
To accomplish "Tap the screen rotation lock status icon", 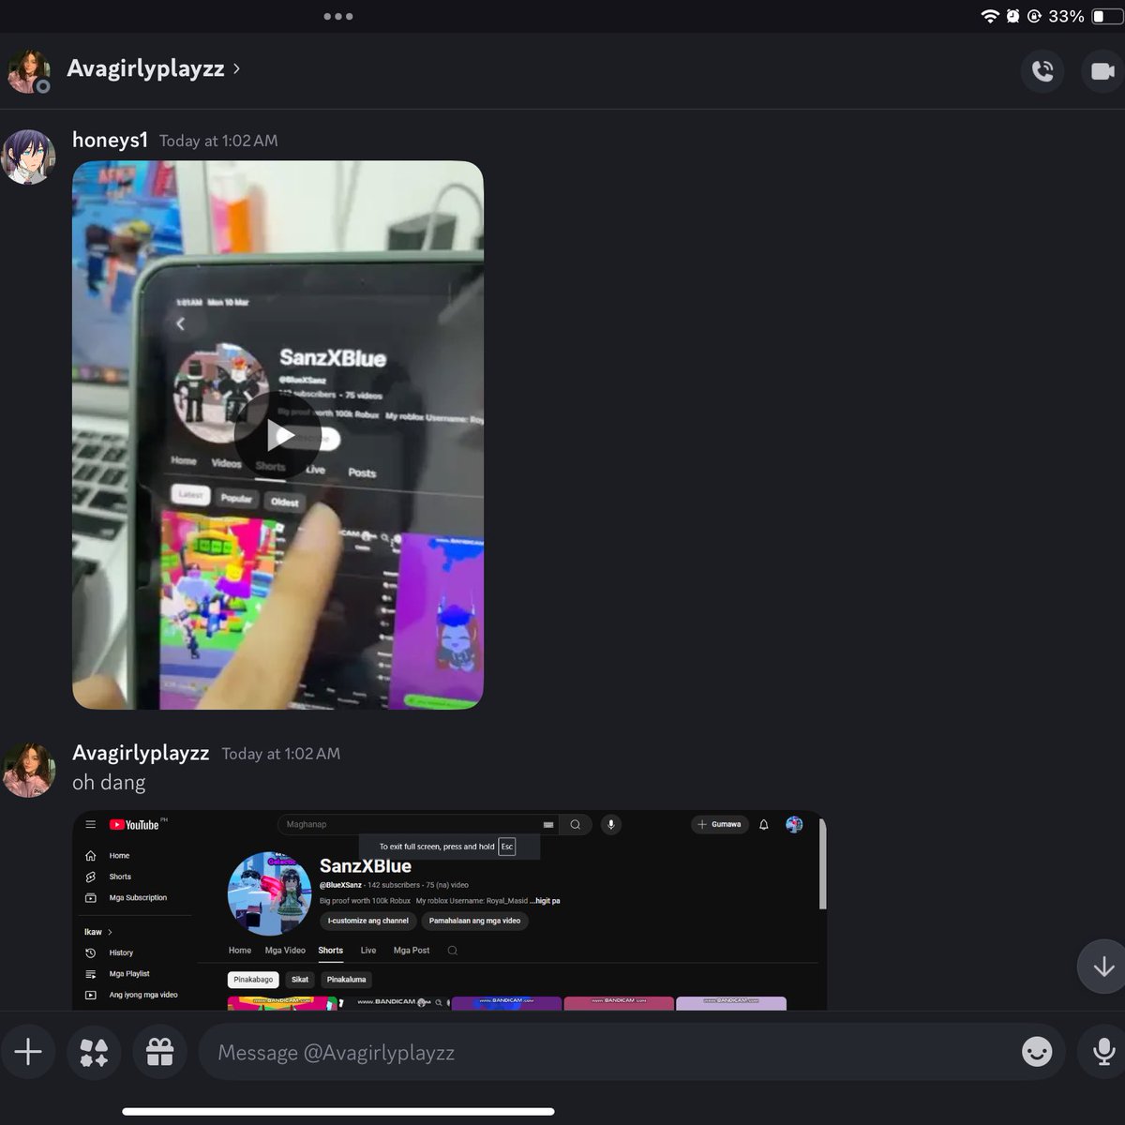I will (x=1035, y=16).
